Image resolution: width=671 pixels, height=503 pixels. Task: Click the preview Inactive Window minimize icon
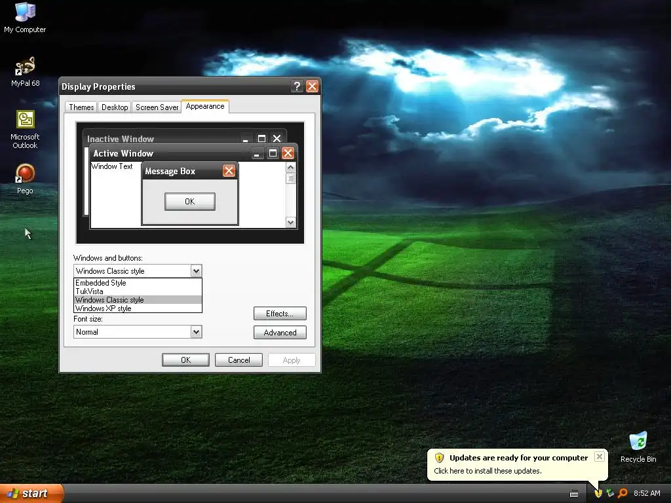[x=246, y=138]
